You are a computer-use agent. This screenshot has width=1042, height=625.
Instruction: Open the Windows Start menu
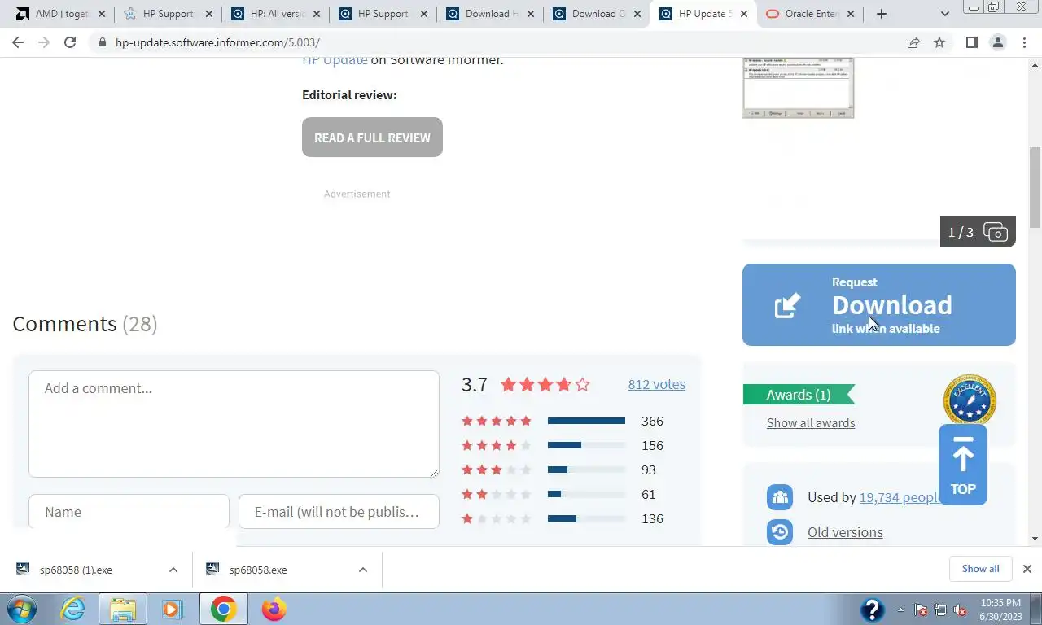click(x=21, y=609)
